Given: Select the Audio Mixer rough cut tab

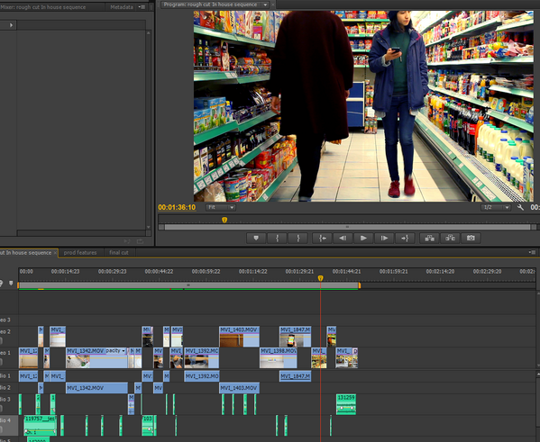Looking at the screenshot, I should [x=43, y=7].
